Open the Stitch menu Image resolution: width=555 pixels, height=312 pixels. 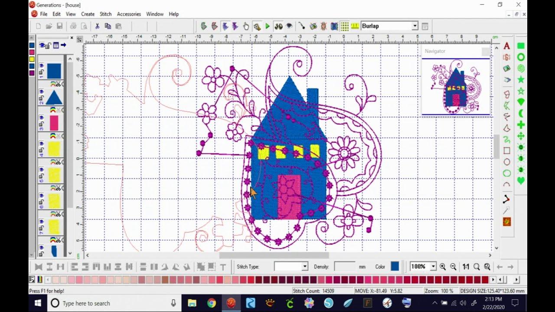105,14
